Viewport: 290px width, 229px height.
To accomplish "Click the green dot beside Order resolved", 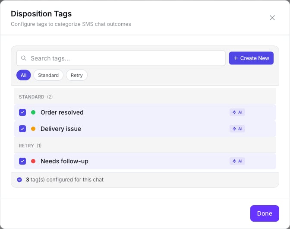I will coord(33,112).
